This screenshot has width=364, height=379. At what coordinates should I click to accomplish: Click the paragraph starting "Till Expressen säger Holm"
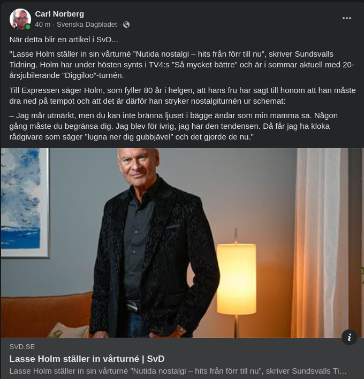point(182,95)
